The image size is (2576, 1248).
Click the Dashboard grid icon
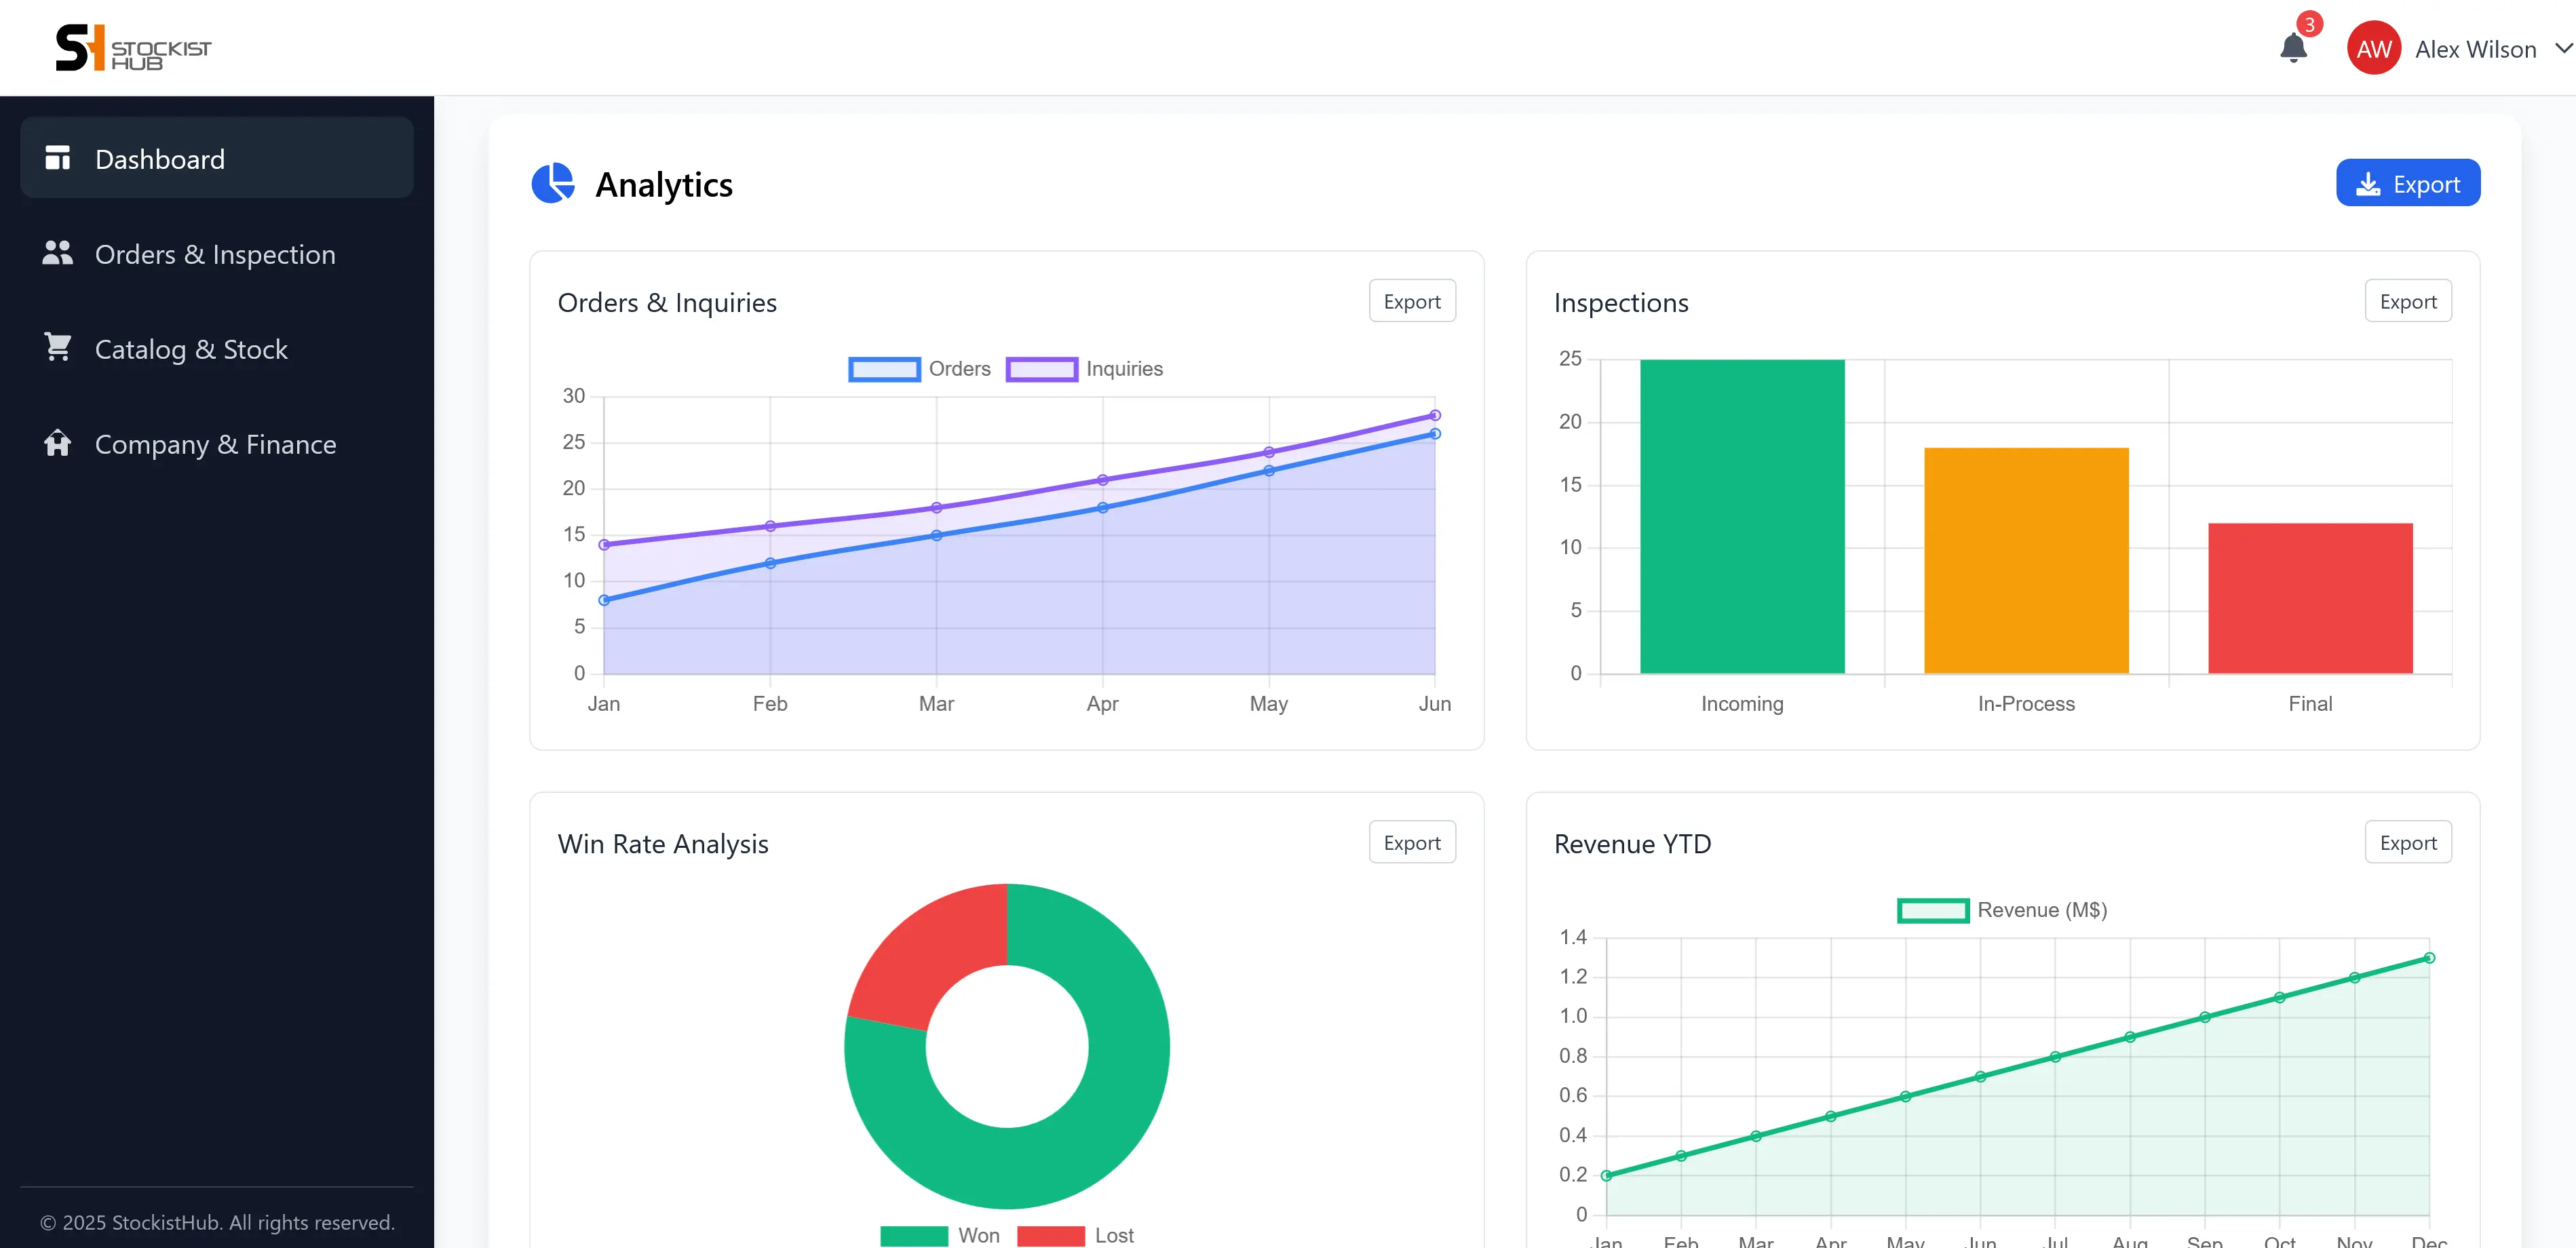58,158
